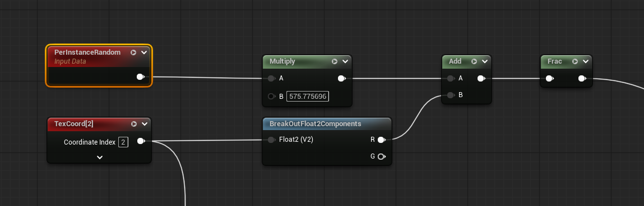Image resolution: width=644 pixels, height=206 pixels.
Task: Click the Add node output pin
Action: coord(481,79)
